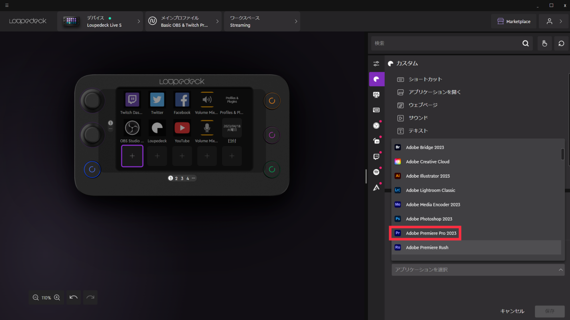This screenshot has height=320, width=570.
Task: Click the application list scrollbar
Action: [563, 154]
